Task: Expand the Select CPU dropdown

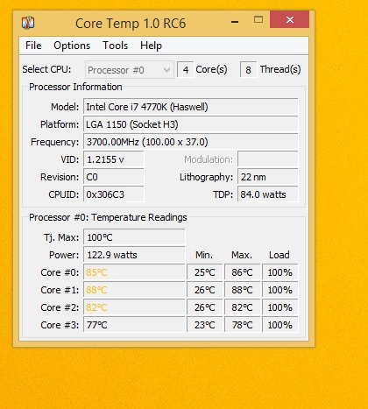Action: pyautogui.click(x=130, y=70)
